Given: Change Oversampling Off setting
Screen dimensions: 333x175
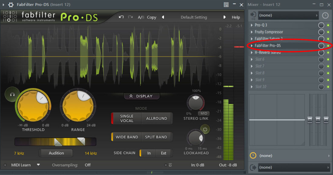Looking at the screenshot, I should tap(88, 165).
